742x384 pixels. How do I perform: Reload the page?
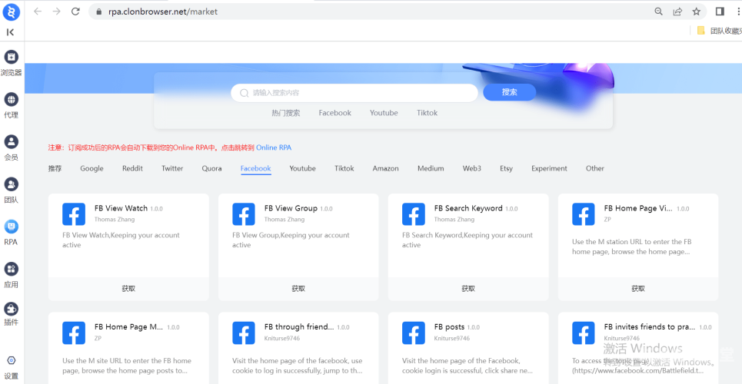75,12
